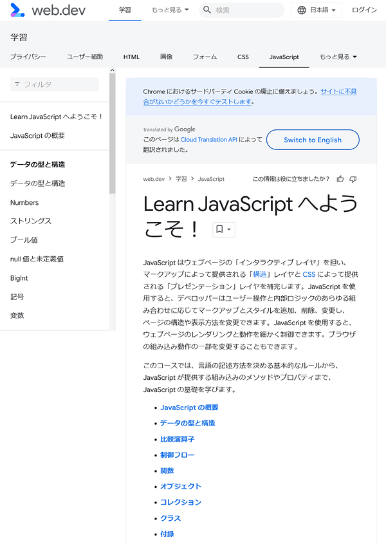Focus the 検索 search field

(x=242, y=10)
